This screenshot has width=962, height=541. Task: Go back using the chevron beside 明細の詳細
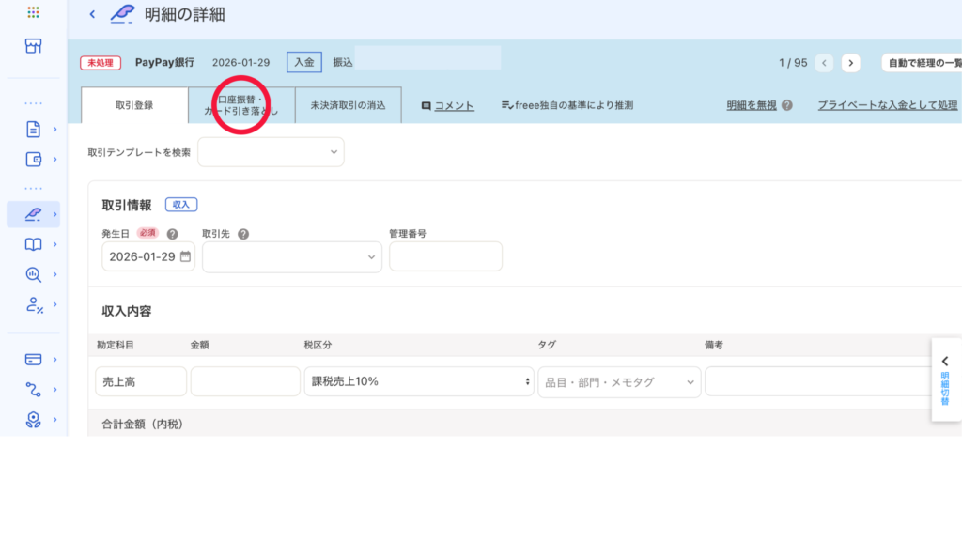click(x=92, y=14)
